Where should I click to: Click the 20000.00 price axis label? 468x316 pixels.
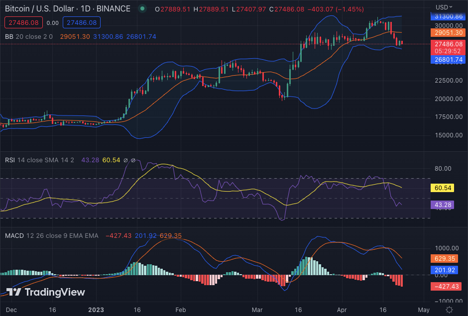coord(449,99)
